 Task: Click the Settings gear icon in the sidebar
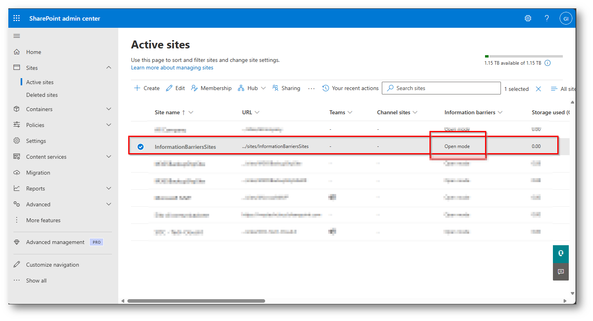[17, 141]
